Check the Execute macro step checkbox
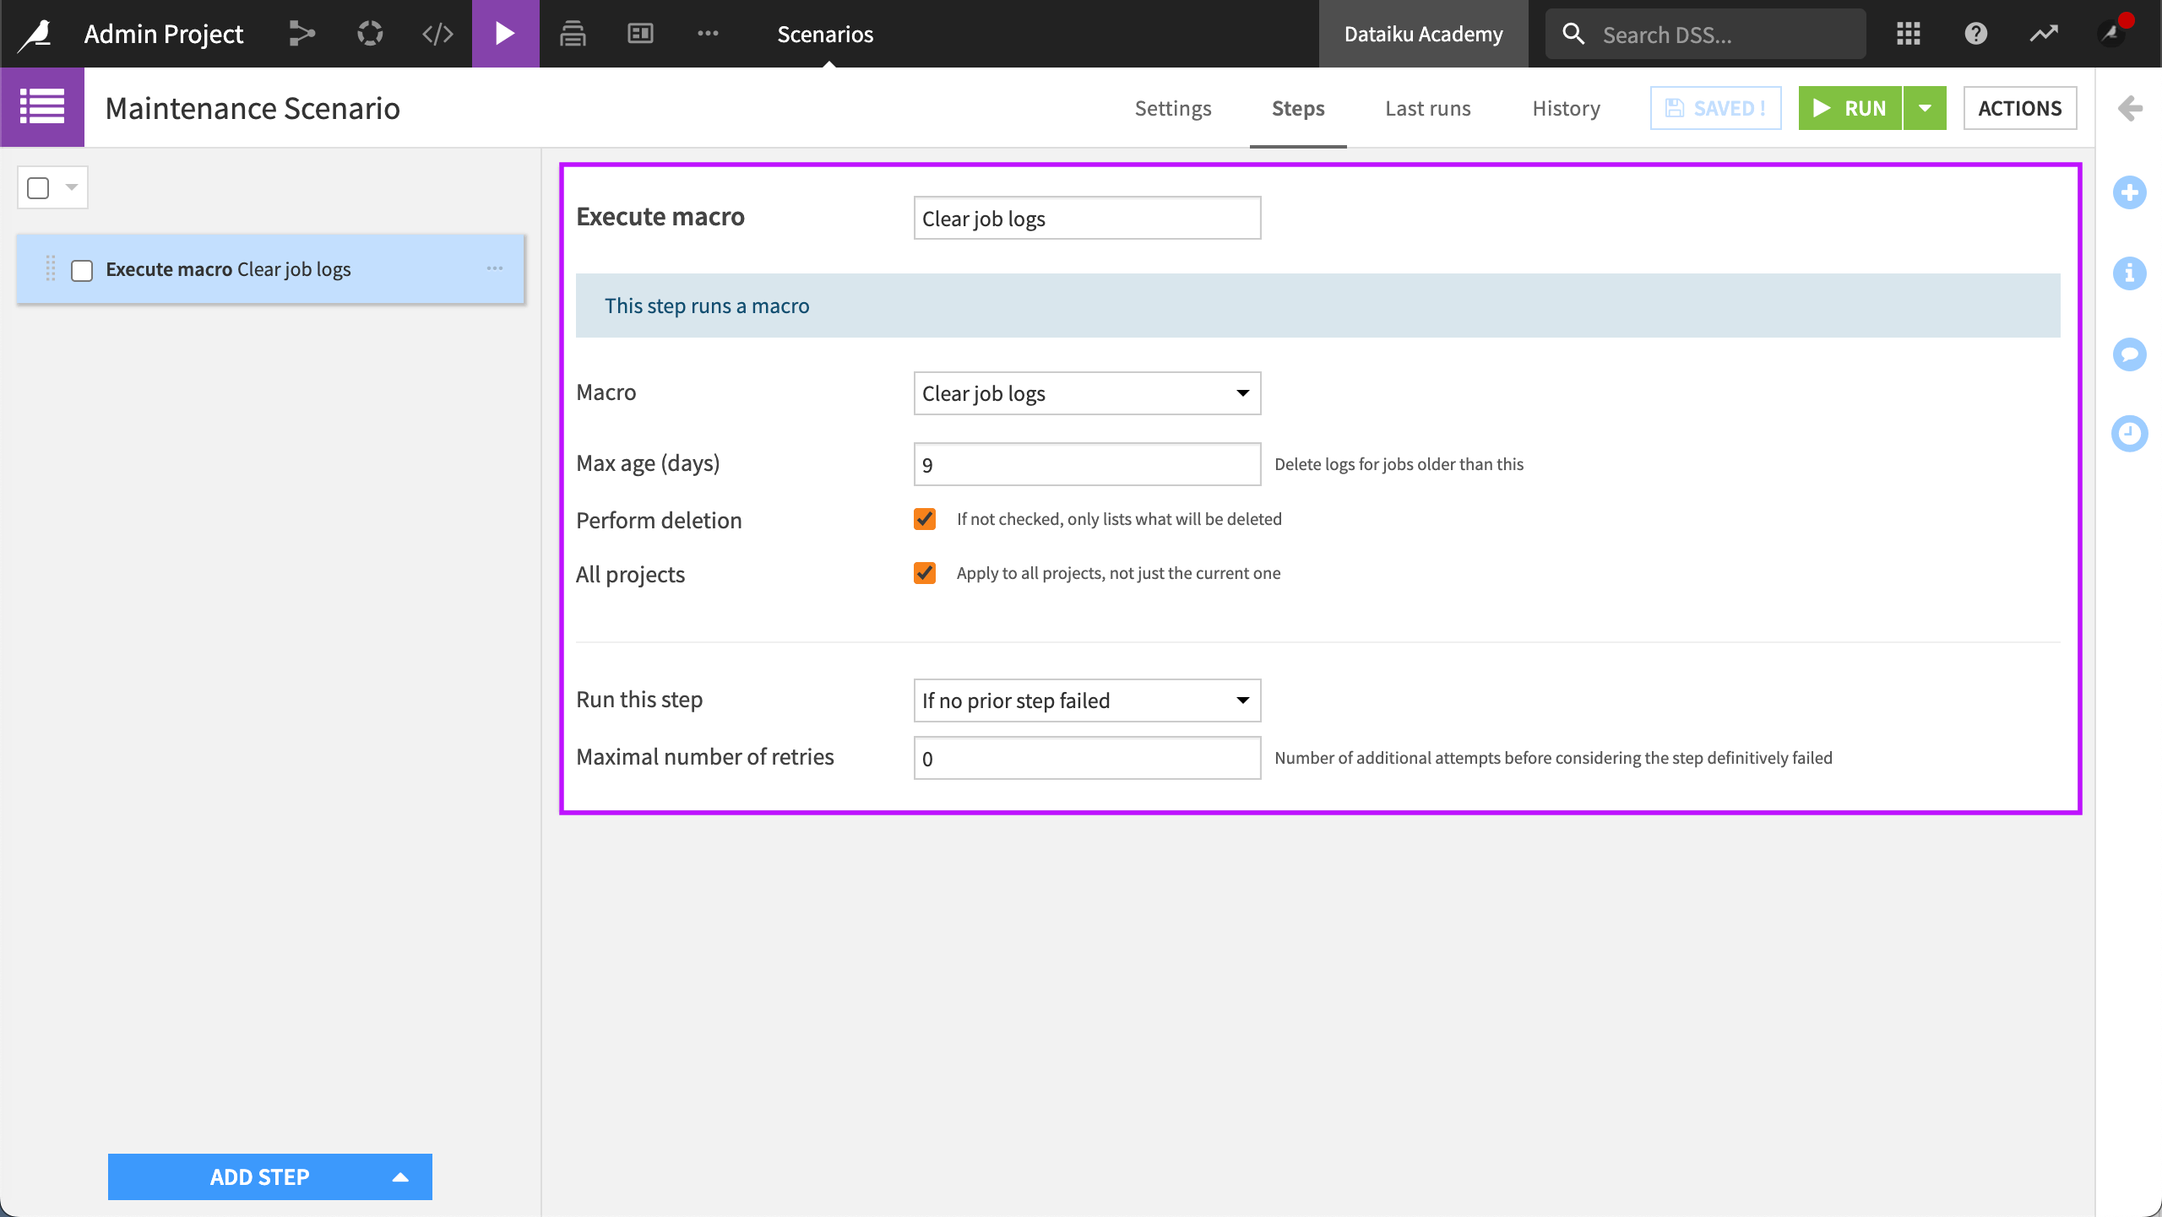The width and height of the screenshot is (2162, 1217). coord(82,270)
